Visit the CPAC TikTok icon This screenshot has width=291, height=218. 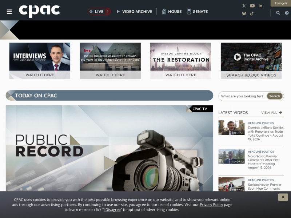[x=252, y=13]
